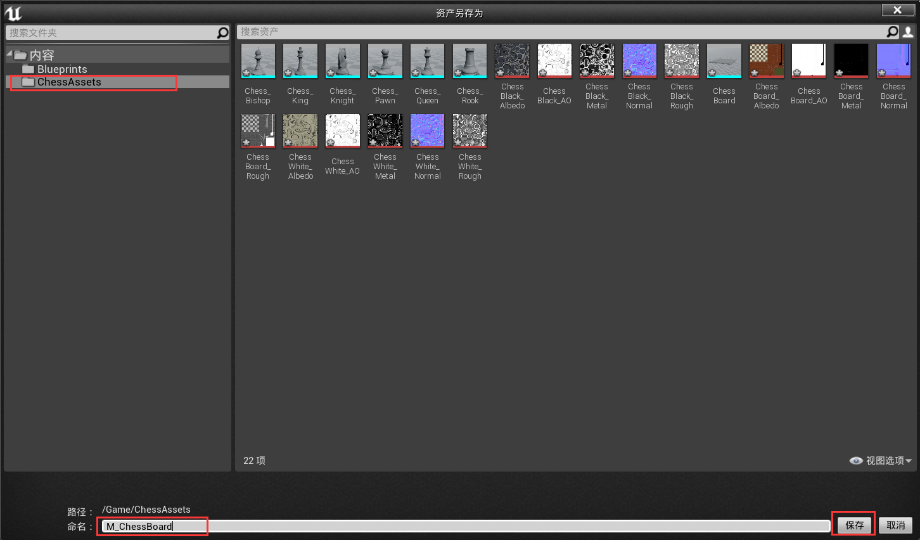Viewport: 920px width, 540px height.
Task: Select the ChessWhite_Albedo texture
Action: [300, 131]
